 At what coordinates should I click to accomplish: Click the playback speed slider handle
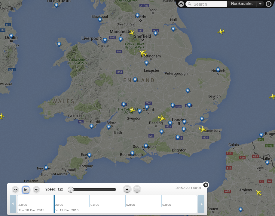[71, 189]
